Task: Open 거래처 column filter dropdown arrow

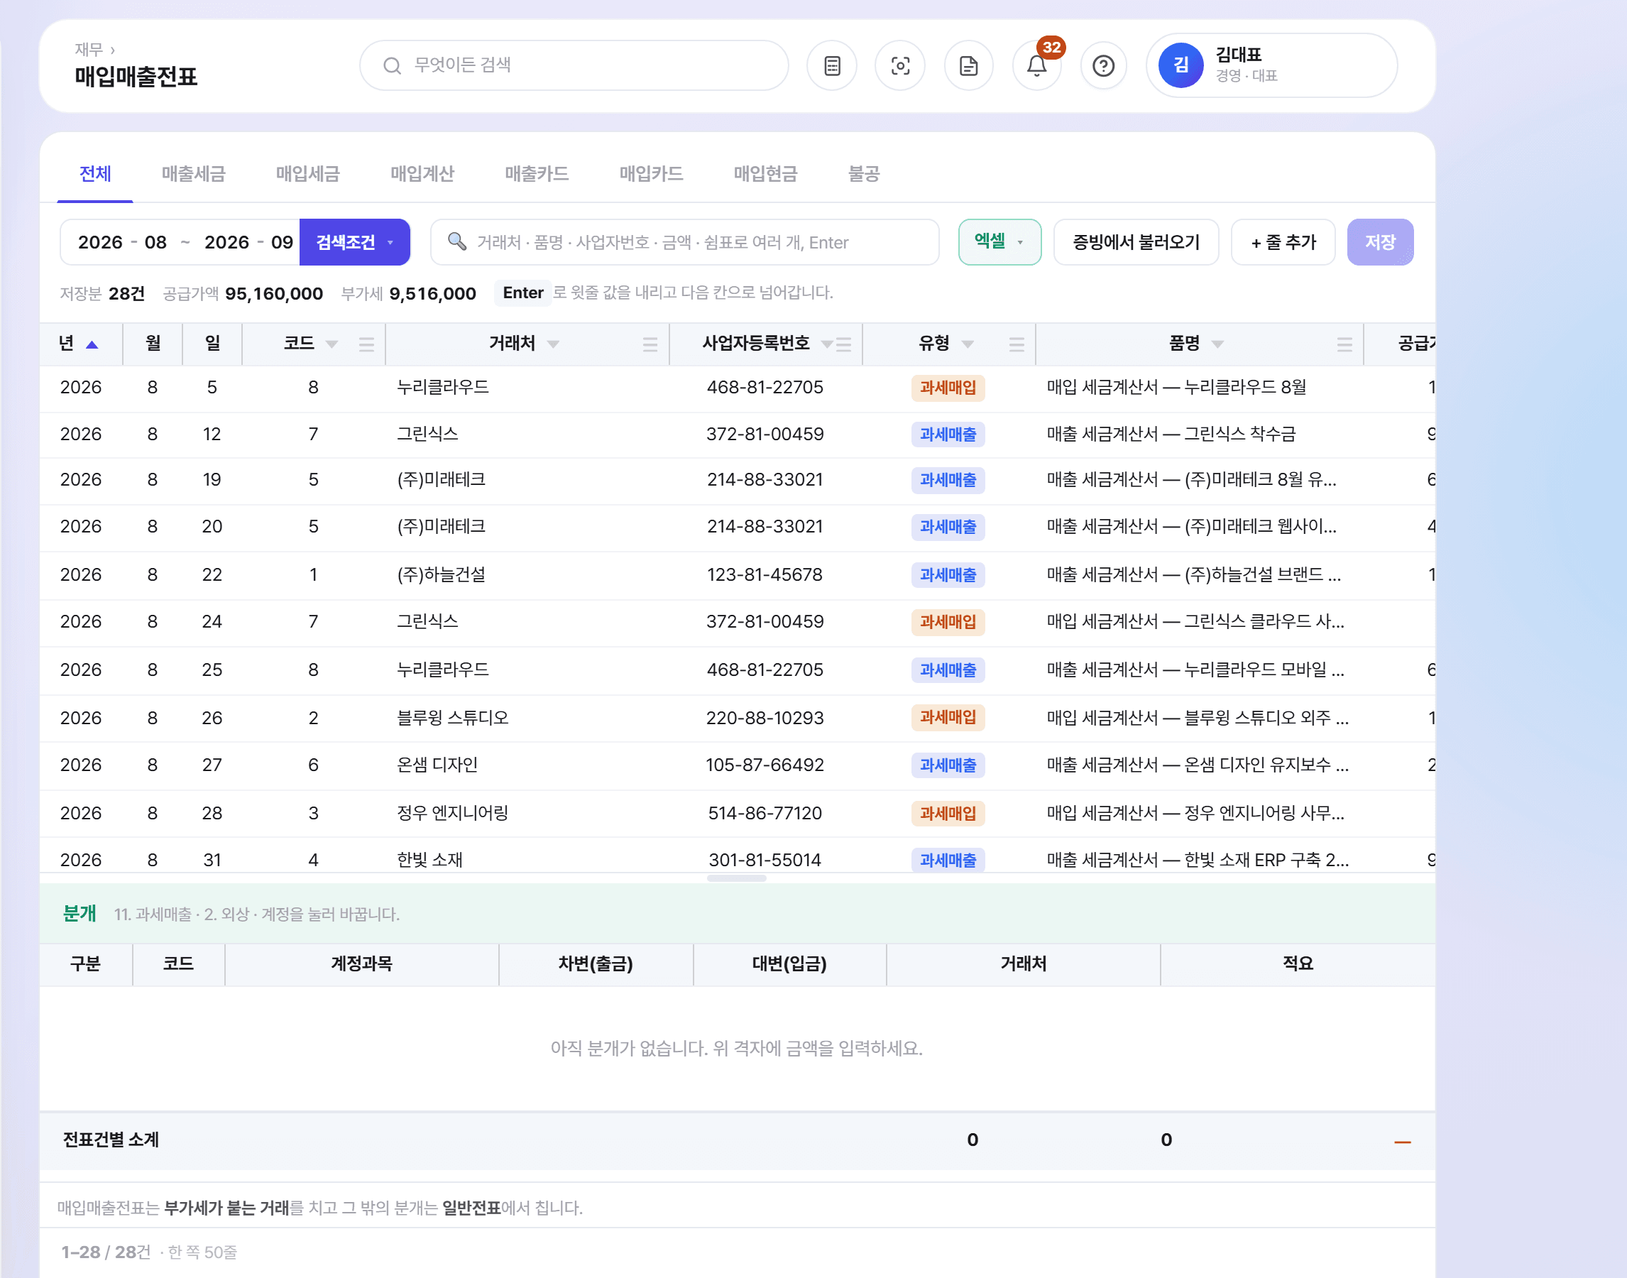Action: (554, 344)
